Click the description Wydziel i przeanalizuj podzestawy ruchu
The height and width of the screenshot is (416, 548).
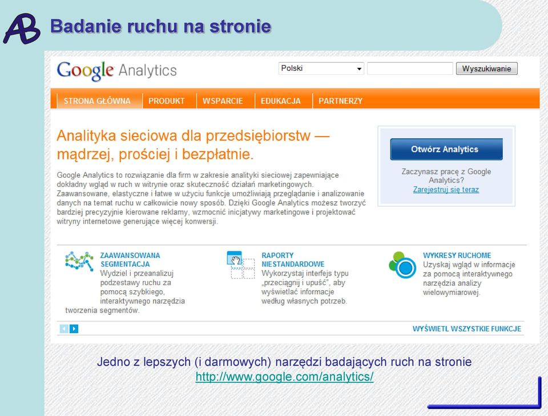pyautogui.click(x=125, y=292)
